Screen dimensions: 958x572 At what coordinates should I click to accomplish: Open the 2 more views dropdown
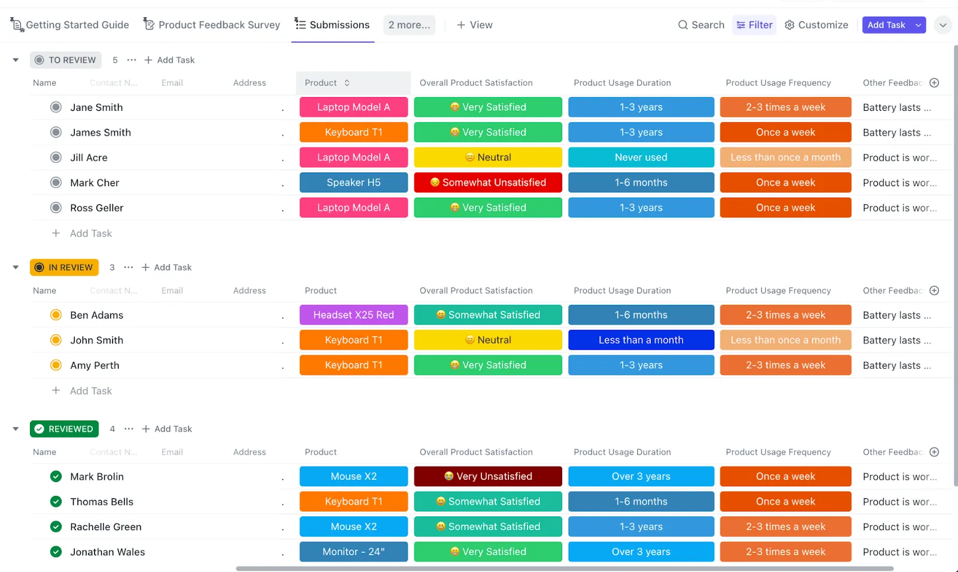(x=409, y=25)
